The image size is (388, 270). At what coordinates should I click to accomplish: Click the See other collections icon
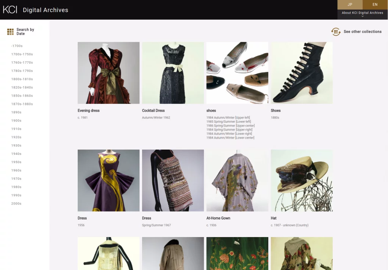[x=336, y=32]
